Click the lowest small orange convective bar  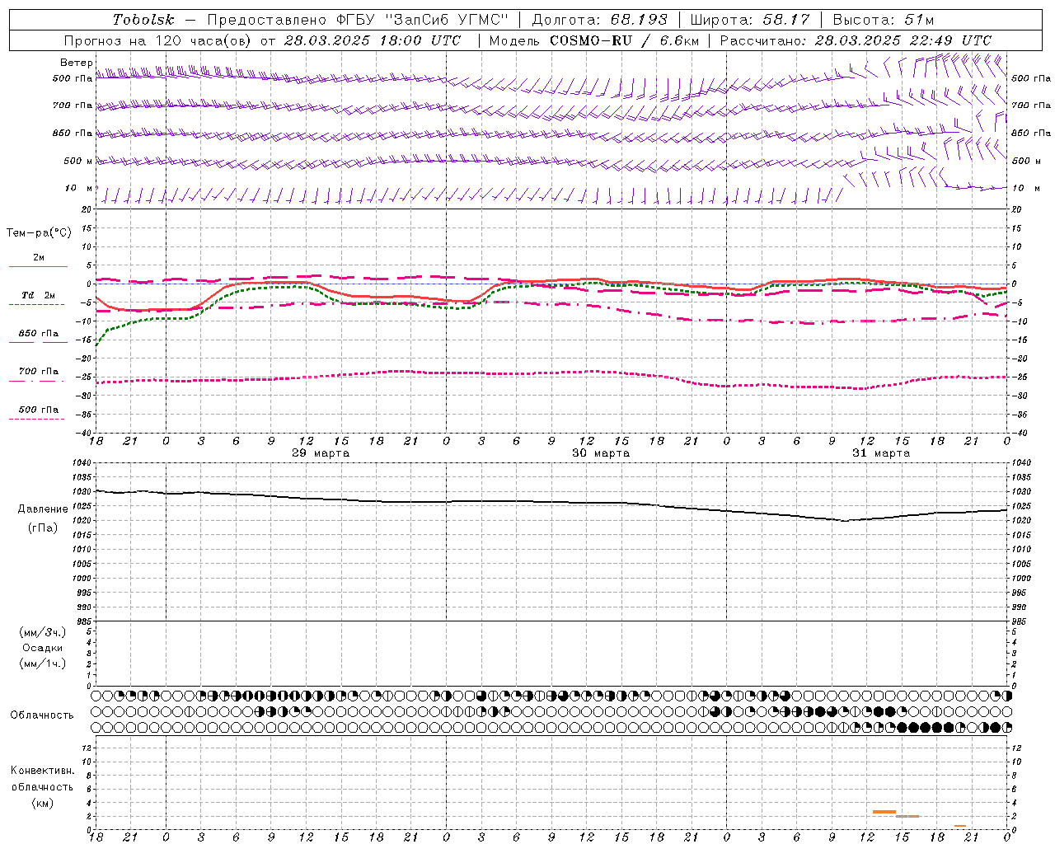coord(960,826)
